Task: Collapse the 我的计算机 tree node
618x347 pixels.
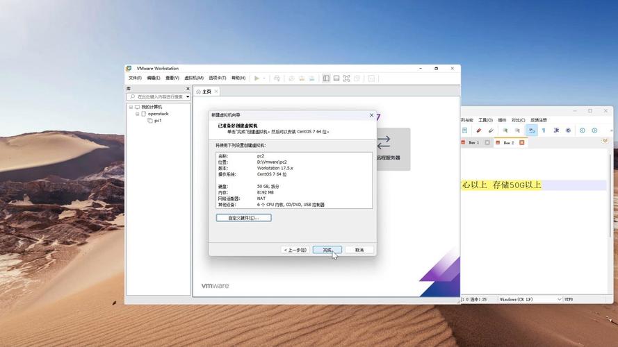Action: click(131, 107)
